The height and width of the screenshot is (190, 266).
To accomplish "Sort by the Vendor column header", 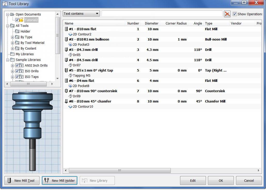I will point(242,23).
